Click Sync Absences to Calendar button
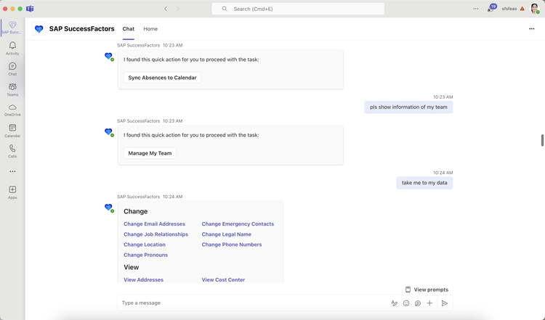Image resolution: width=545 pixels, height=320 pixels. click(x=162, y=78)
